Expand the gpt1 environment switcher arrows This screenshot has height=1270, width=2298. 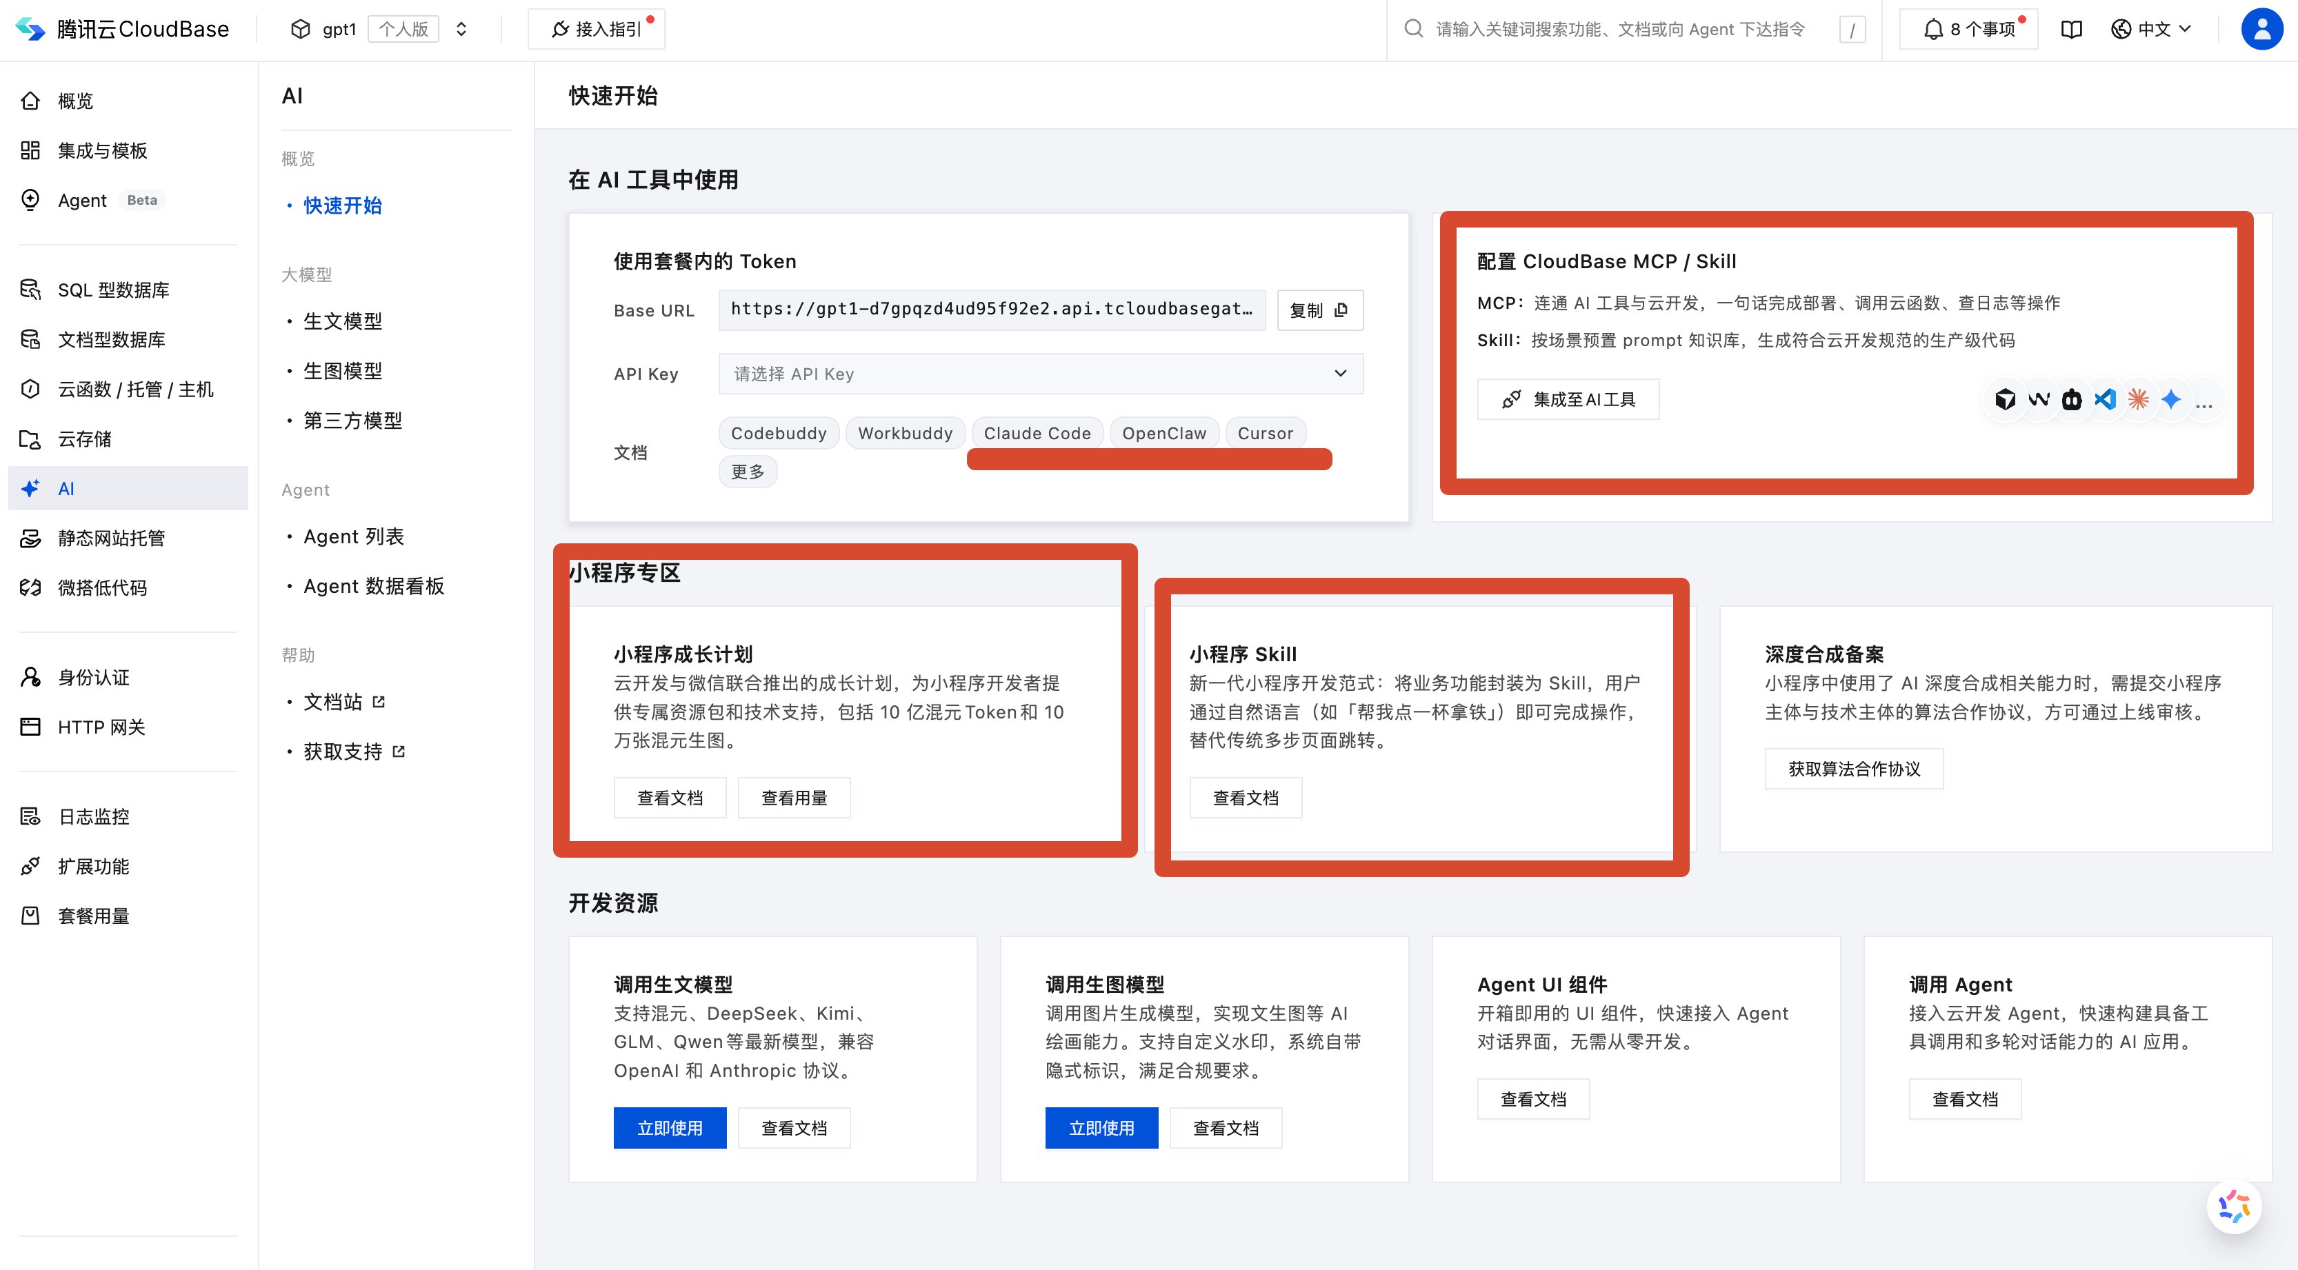click(x=461, y=30)
